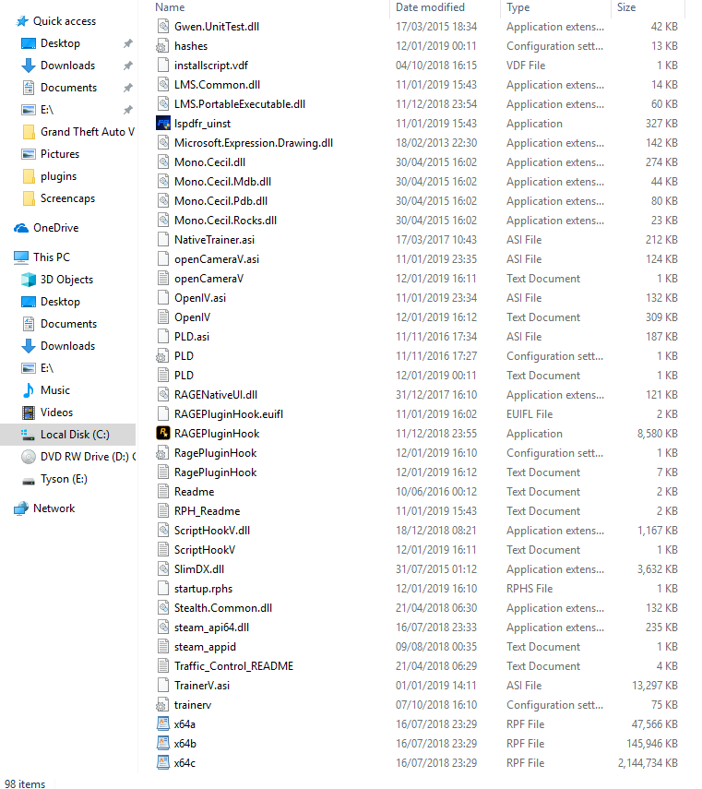Screen dimensions: 702x789
Task: Click the Tyson (E:) drive icon
Action: [x=29, y=480]
